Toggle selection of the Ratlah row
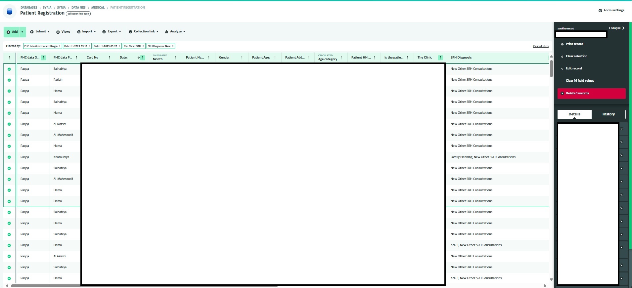 tap(9, 80)
